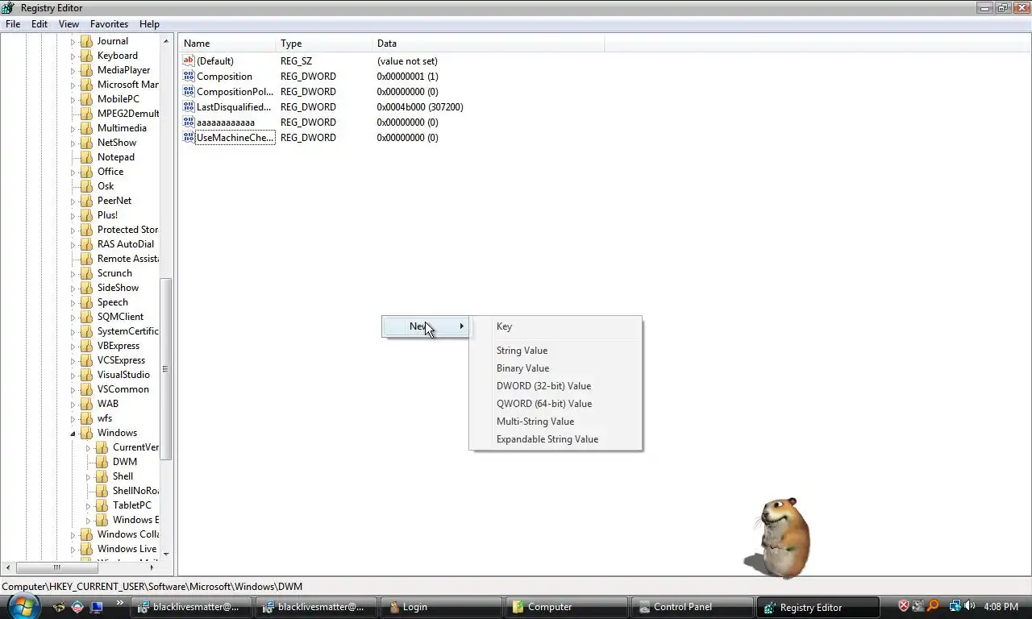Image resolution: width=1032 pixels, height=619 pixels.
Task: Switch to Login taskbar button
Action: coord(441,607)
